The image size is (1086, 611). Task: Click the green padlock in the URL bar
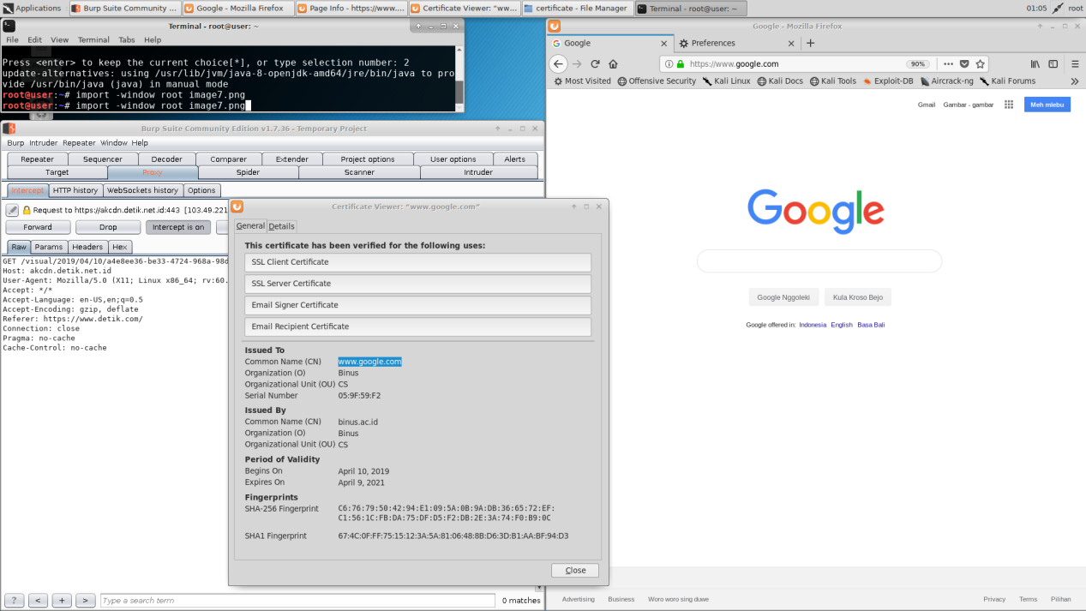pyautogui.click(x=681, y=63)
